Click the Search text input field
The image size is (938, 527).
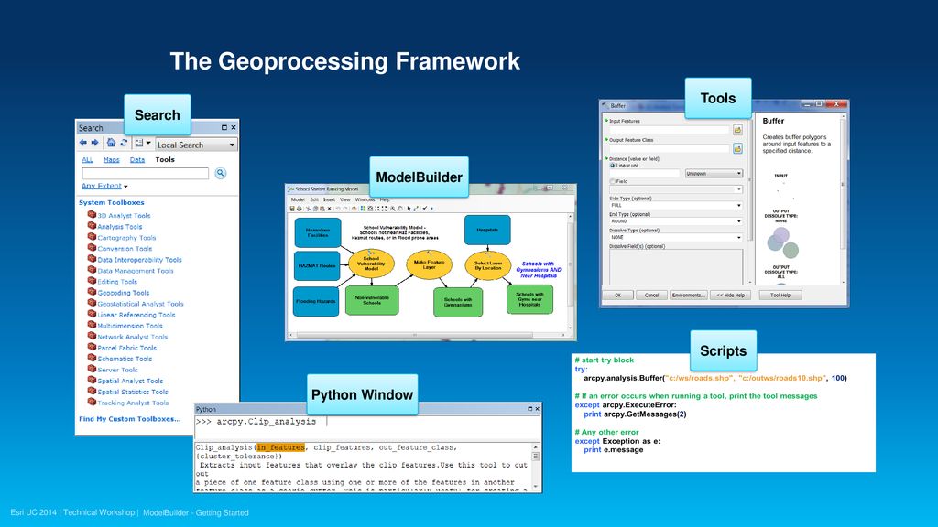[x=145, y=173]
